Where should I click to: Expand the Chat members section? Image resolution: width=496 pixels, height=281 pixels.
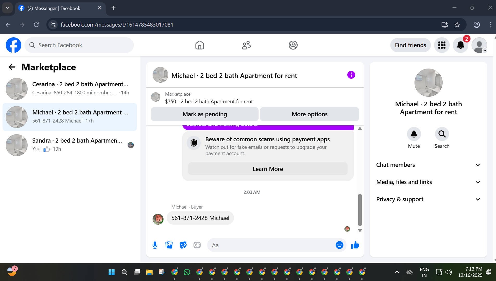pos(429,165)
